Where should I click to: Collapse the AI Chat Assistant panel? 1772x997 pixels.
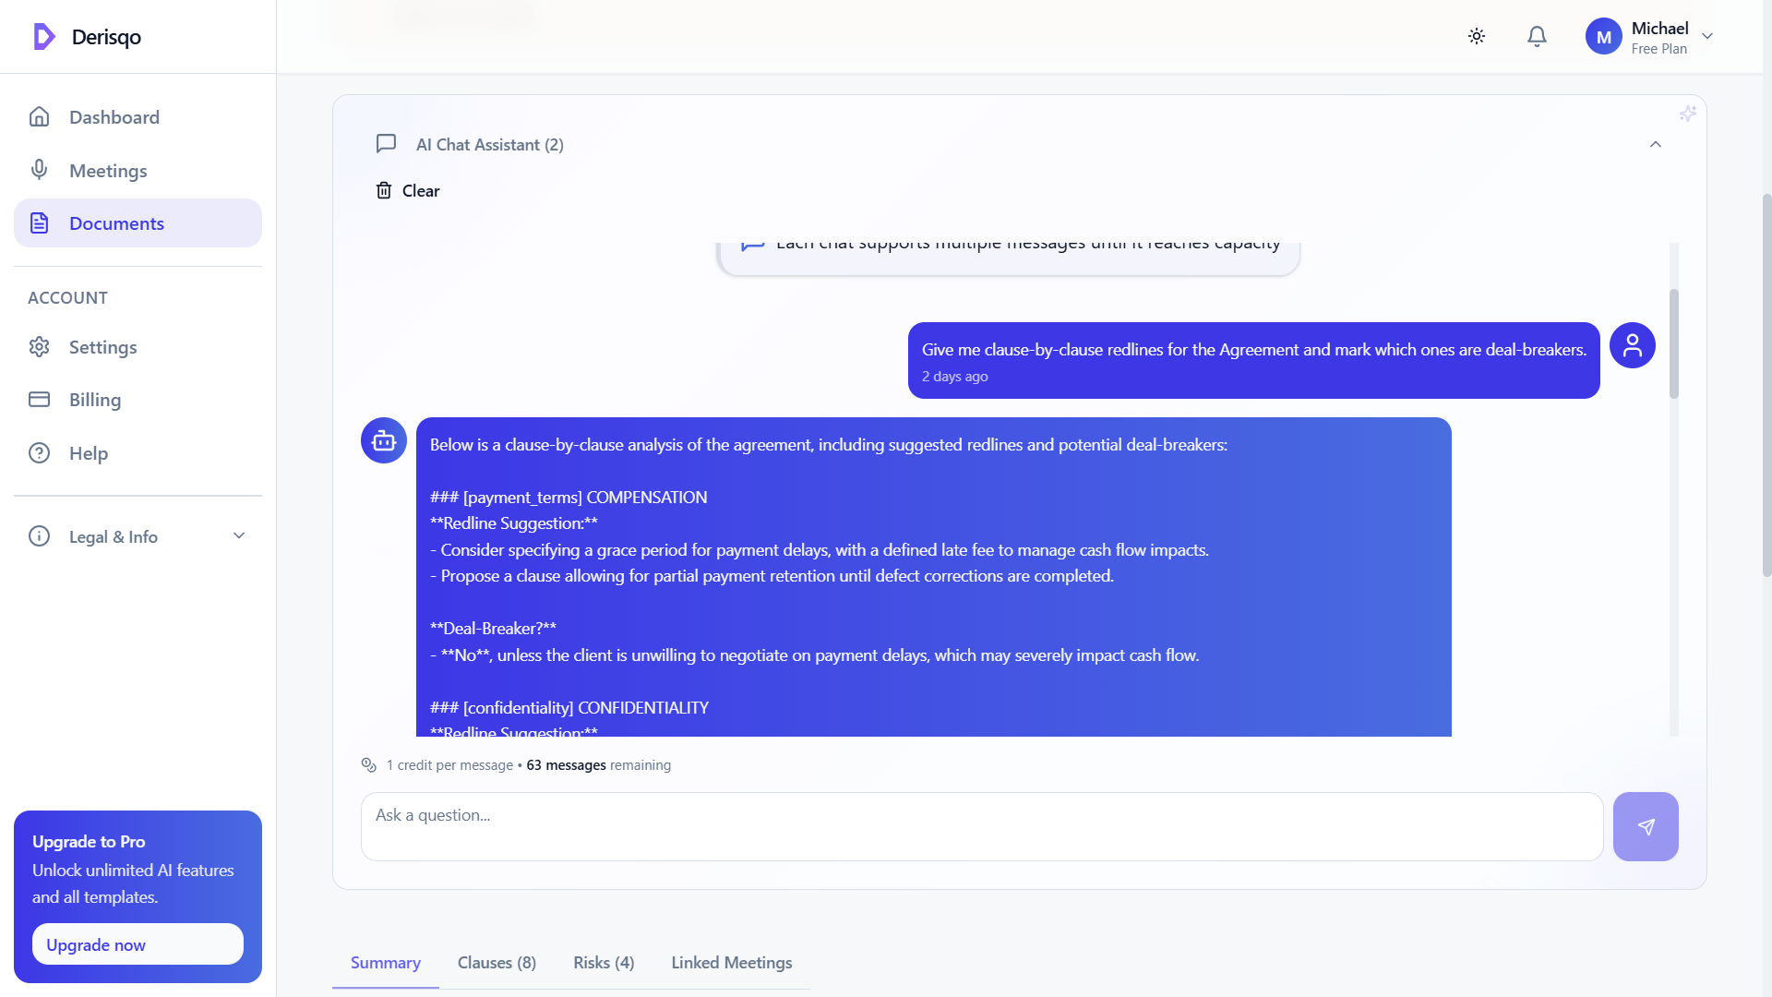point(1656,144)
